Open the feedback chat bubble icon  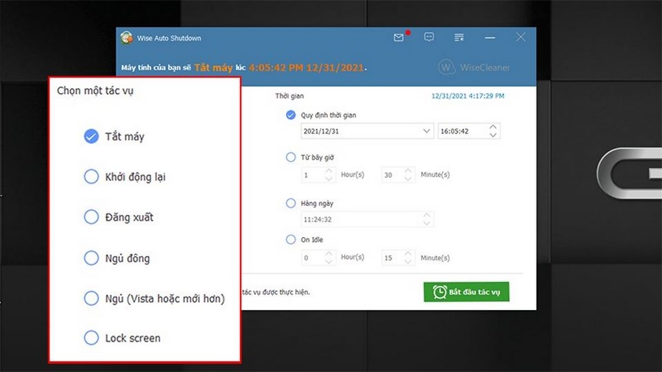pos(429,37)
